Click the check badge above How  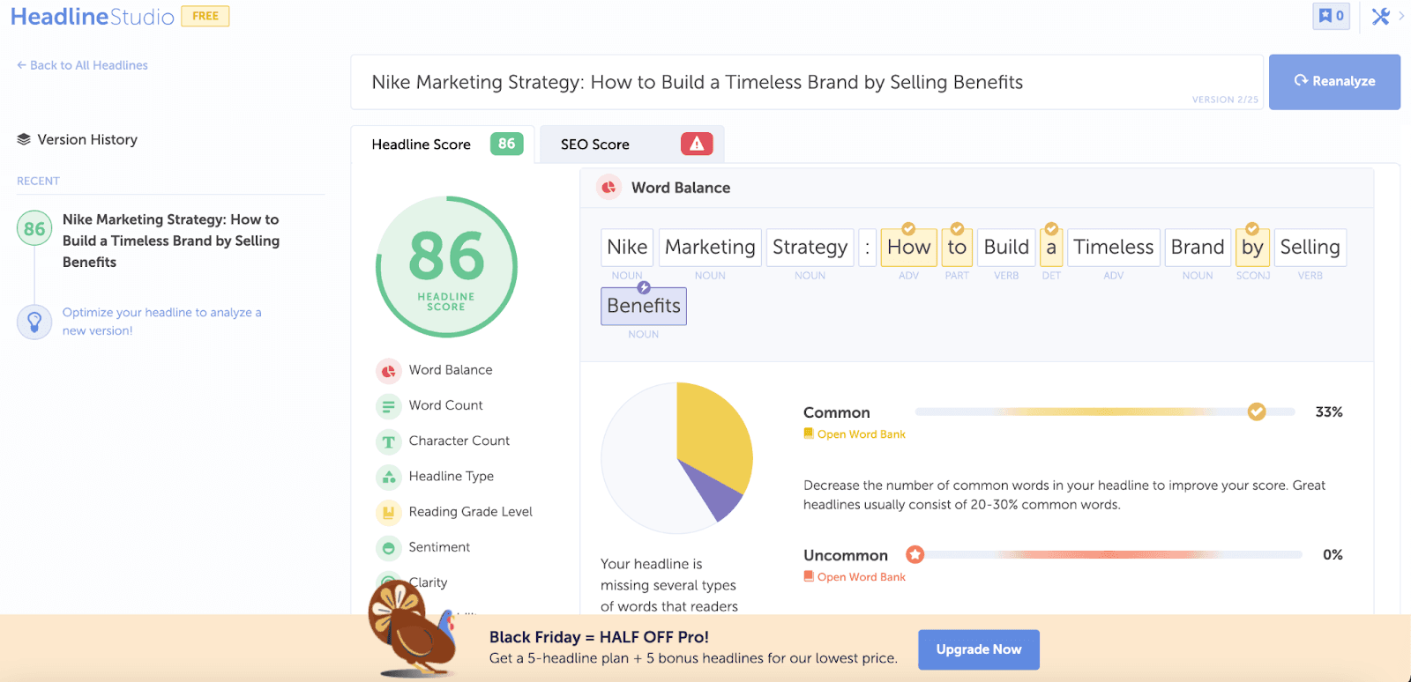pos(908,229)
